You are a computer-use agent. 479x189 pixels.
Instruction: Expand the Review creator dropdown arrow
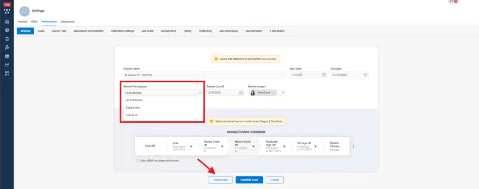(x=283, y=93)
